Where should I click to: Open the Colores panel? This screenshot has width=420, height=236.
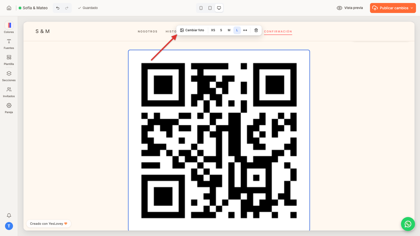coord(9,27)
